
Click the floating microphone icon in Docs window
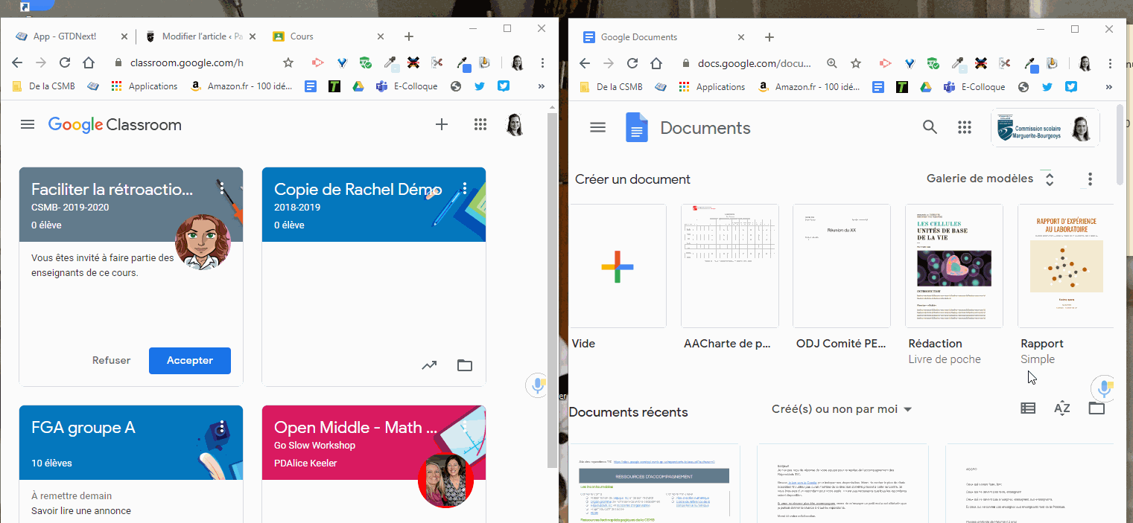1105,388
